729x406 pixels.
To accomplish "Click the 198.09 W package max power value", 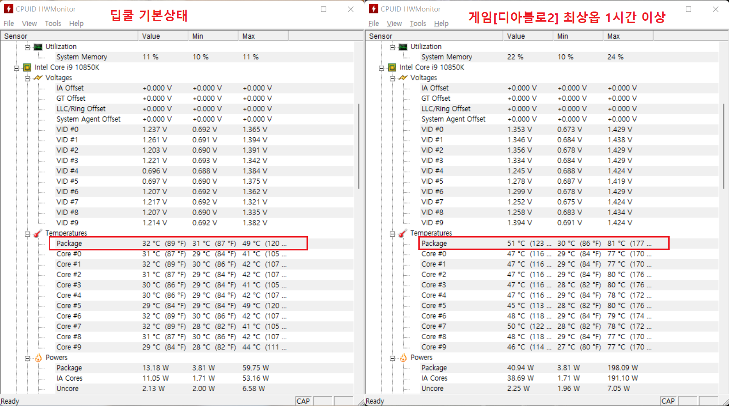I will pyautogui.click(x=623, y=368).
